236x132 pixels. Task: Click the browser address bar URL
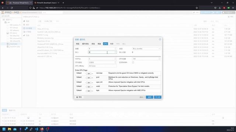[x=70, y=8]
